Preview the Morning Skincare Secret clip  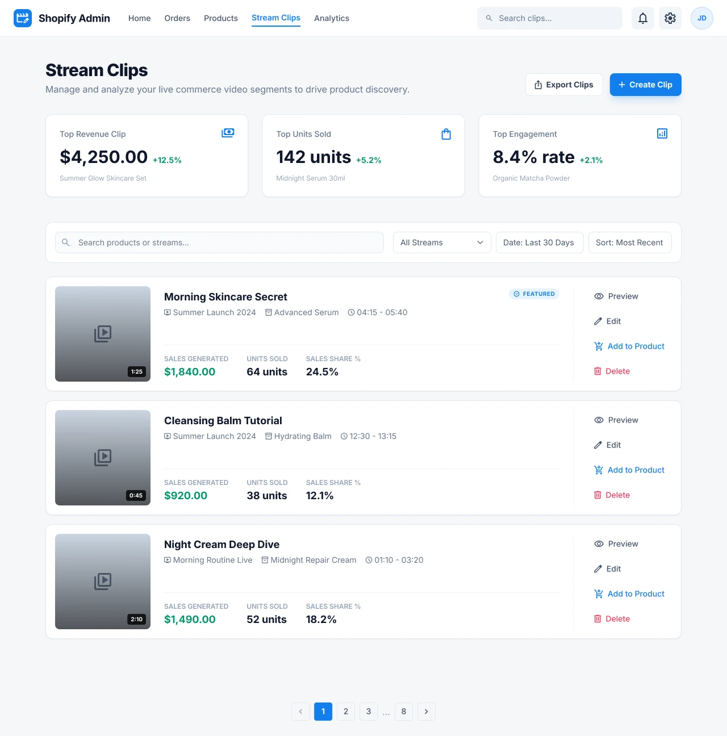(616, 296)
